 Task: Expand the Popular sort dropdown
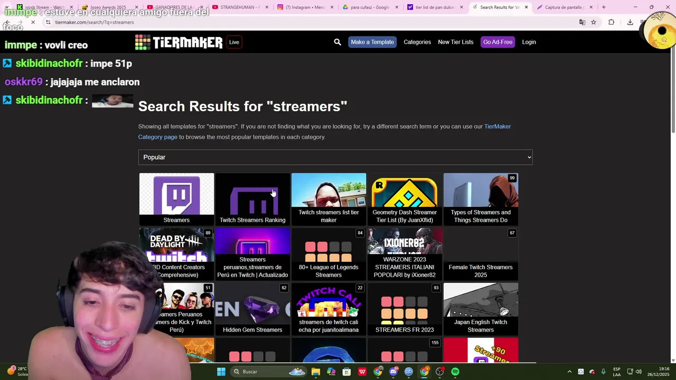tap(335, 157)
